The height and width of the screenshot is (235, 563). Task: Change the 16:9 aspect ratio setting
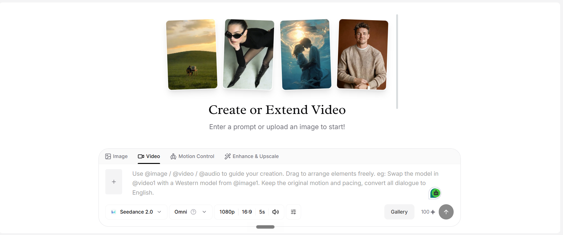(x=247, y=212)
